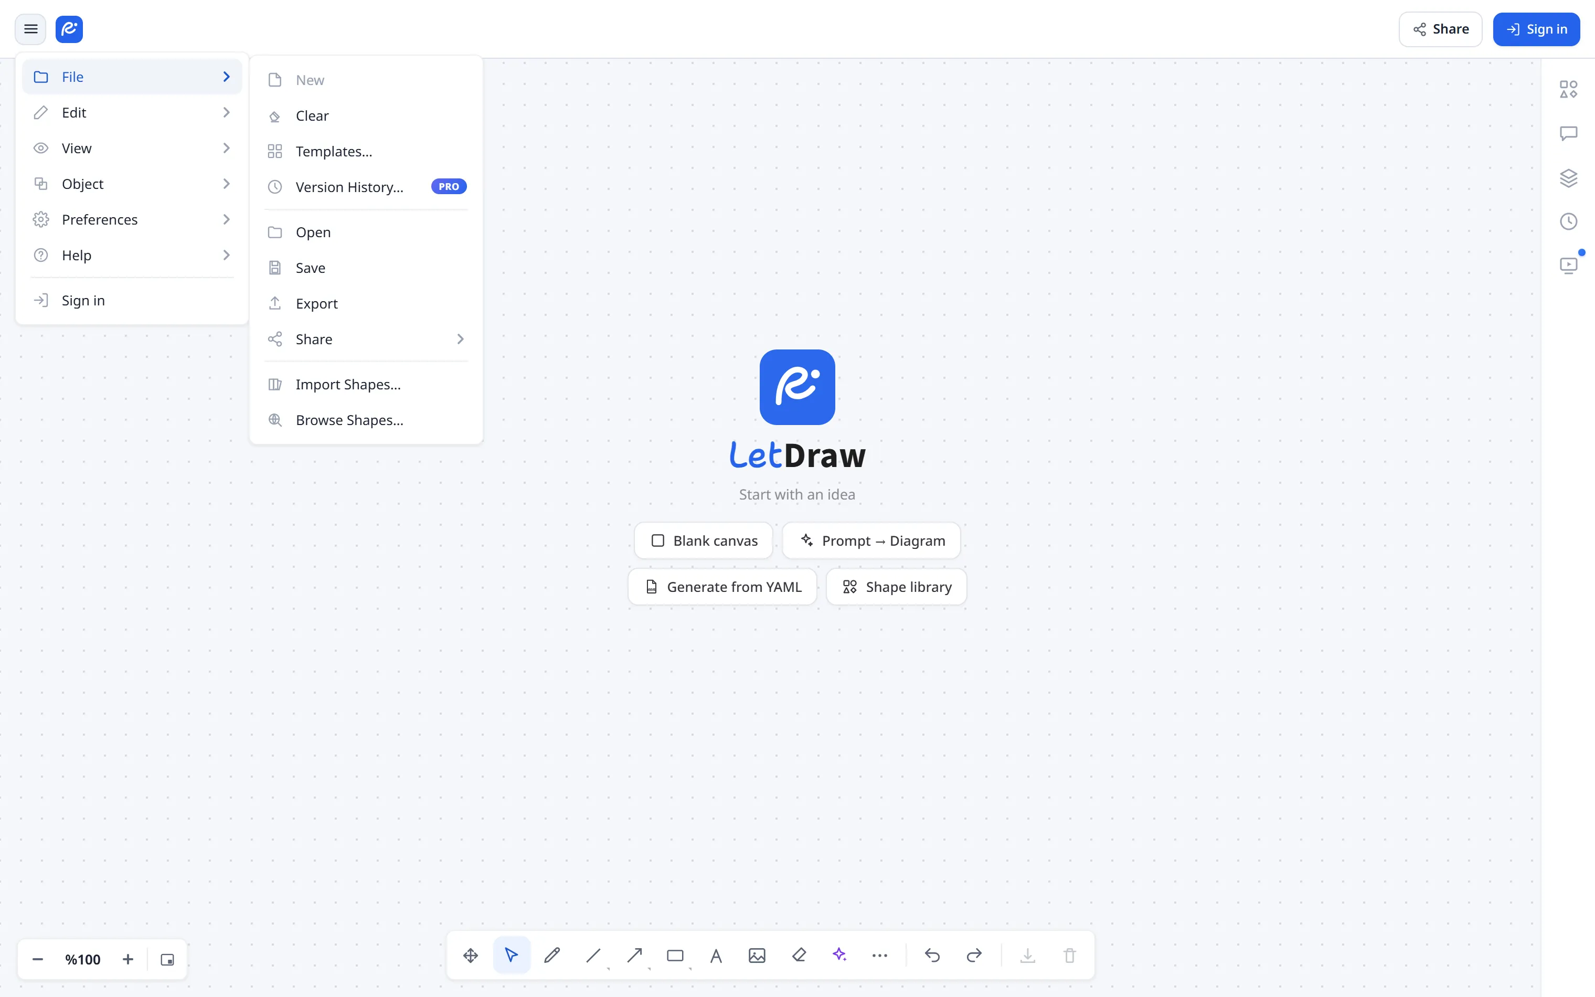Click the blue Sign in button
The width and height of the screenshot is (1595, 997).
click(1536, 29)
